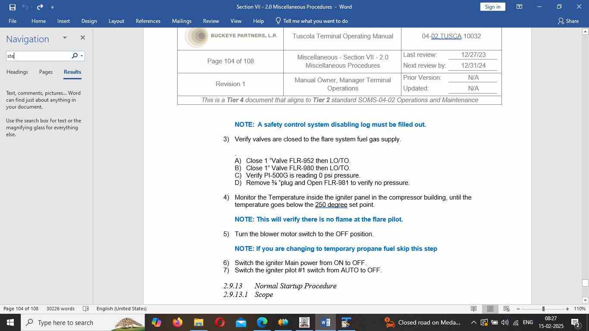Click the Undo arrow icon
The image size is (589, 331).
25,7
